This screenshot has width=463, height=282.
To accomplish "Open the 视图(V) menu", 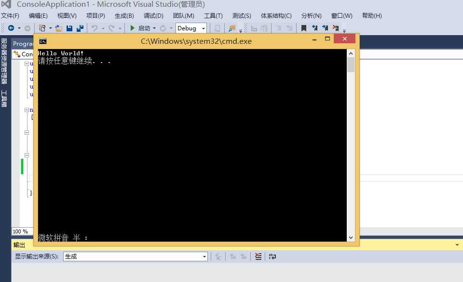I will [67, 15].
